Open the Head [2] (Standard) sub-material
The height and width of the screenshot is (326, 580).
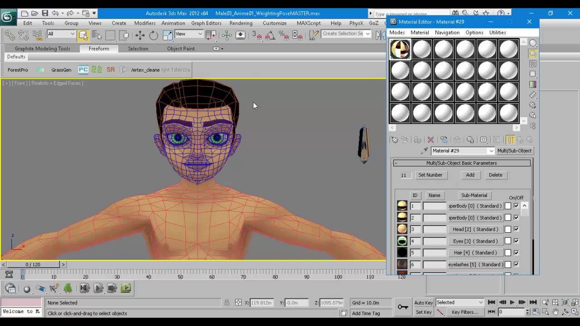475,230
